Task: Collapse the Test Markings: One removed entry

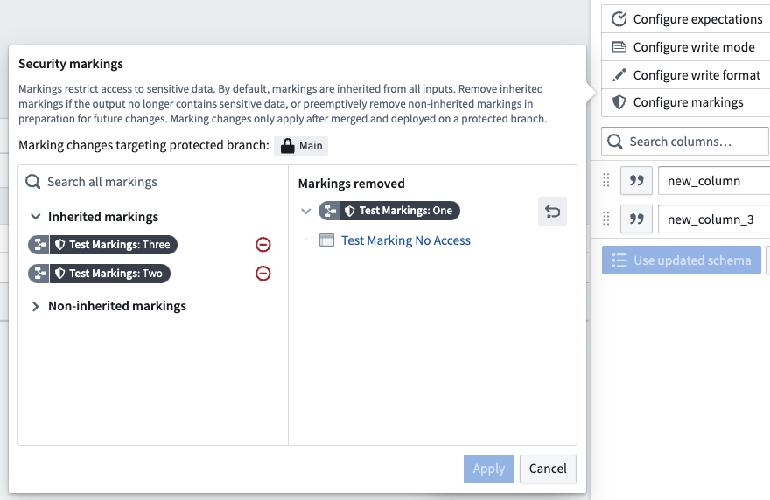Action: click(x=306, y=211)
